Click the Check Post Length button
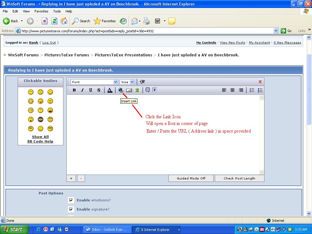Screen dimensions: 312x234 pos(239,178)
